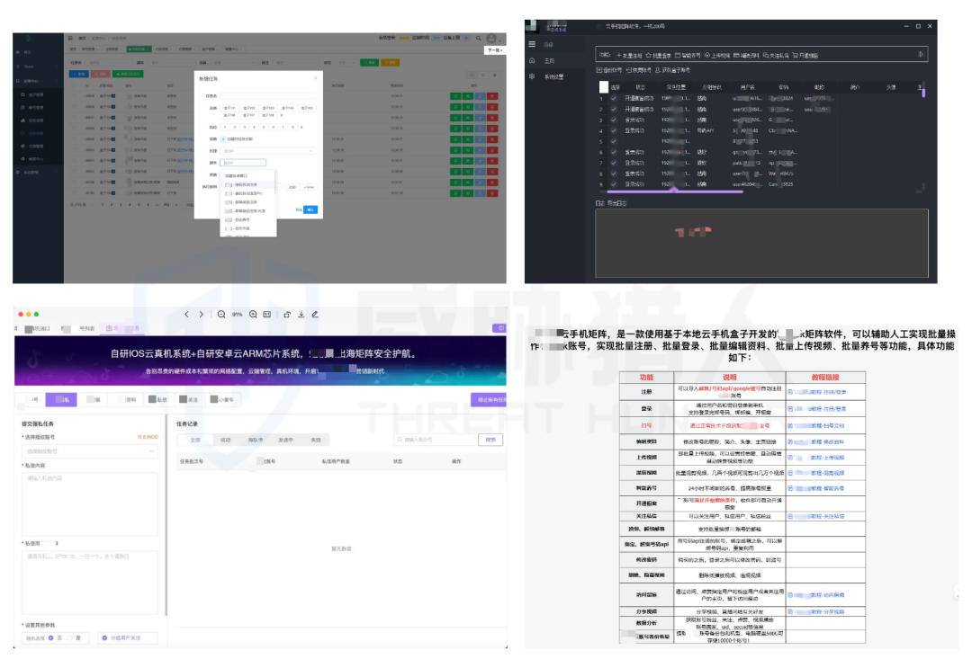Close the 新增任务 dialog with X

(x=316, y=78)
